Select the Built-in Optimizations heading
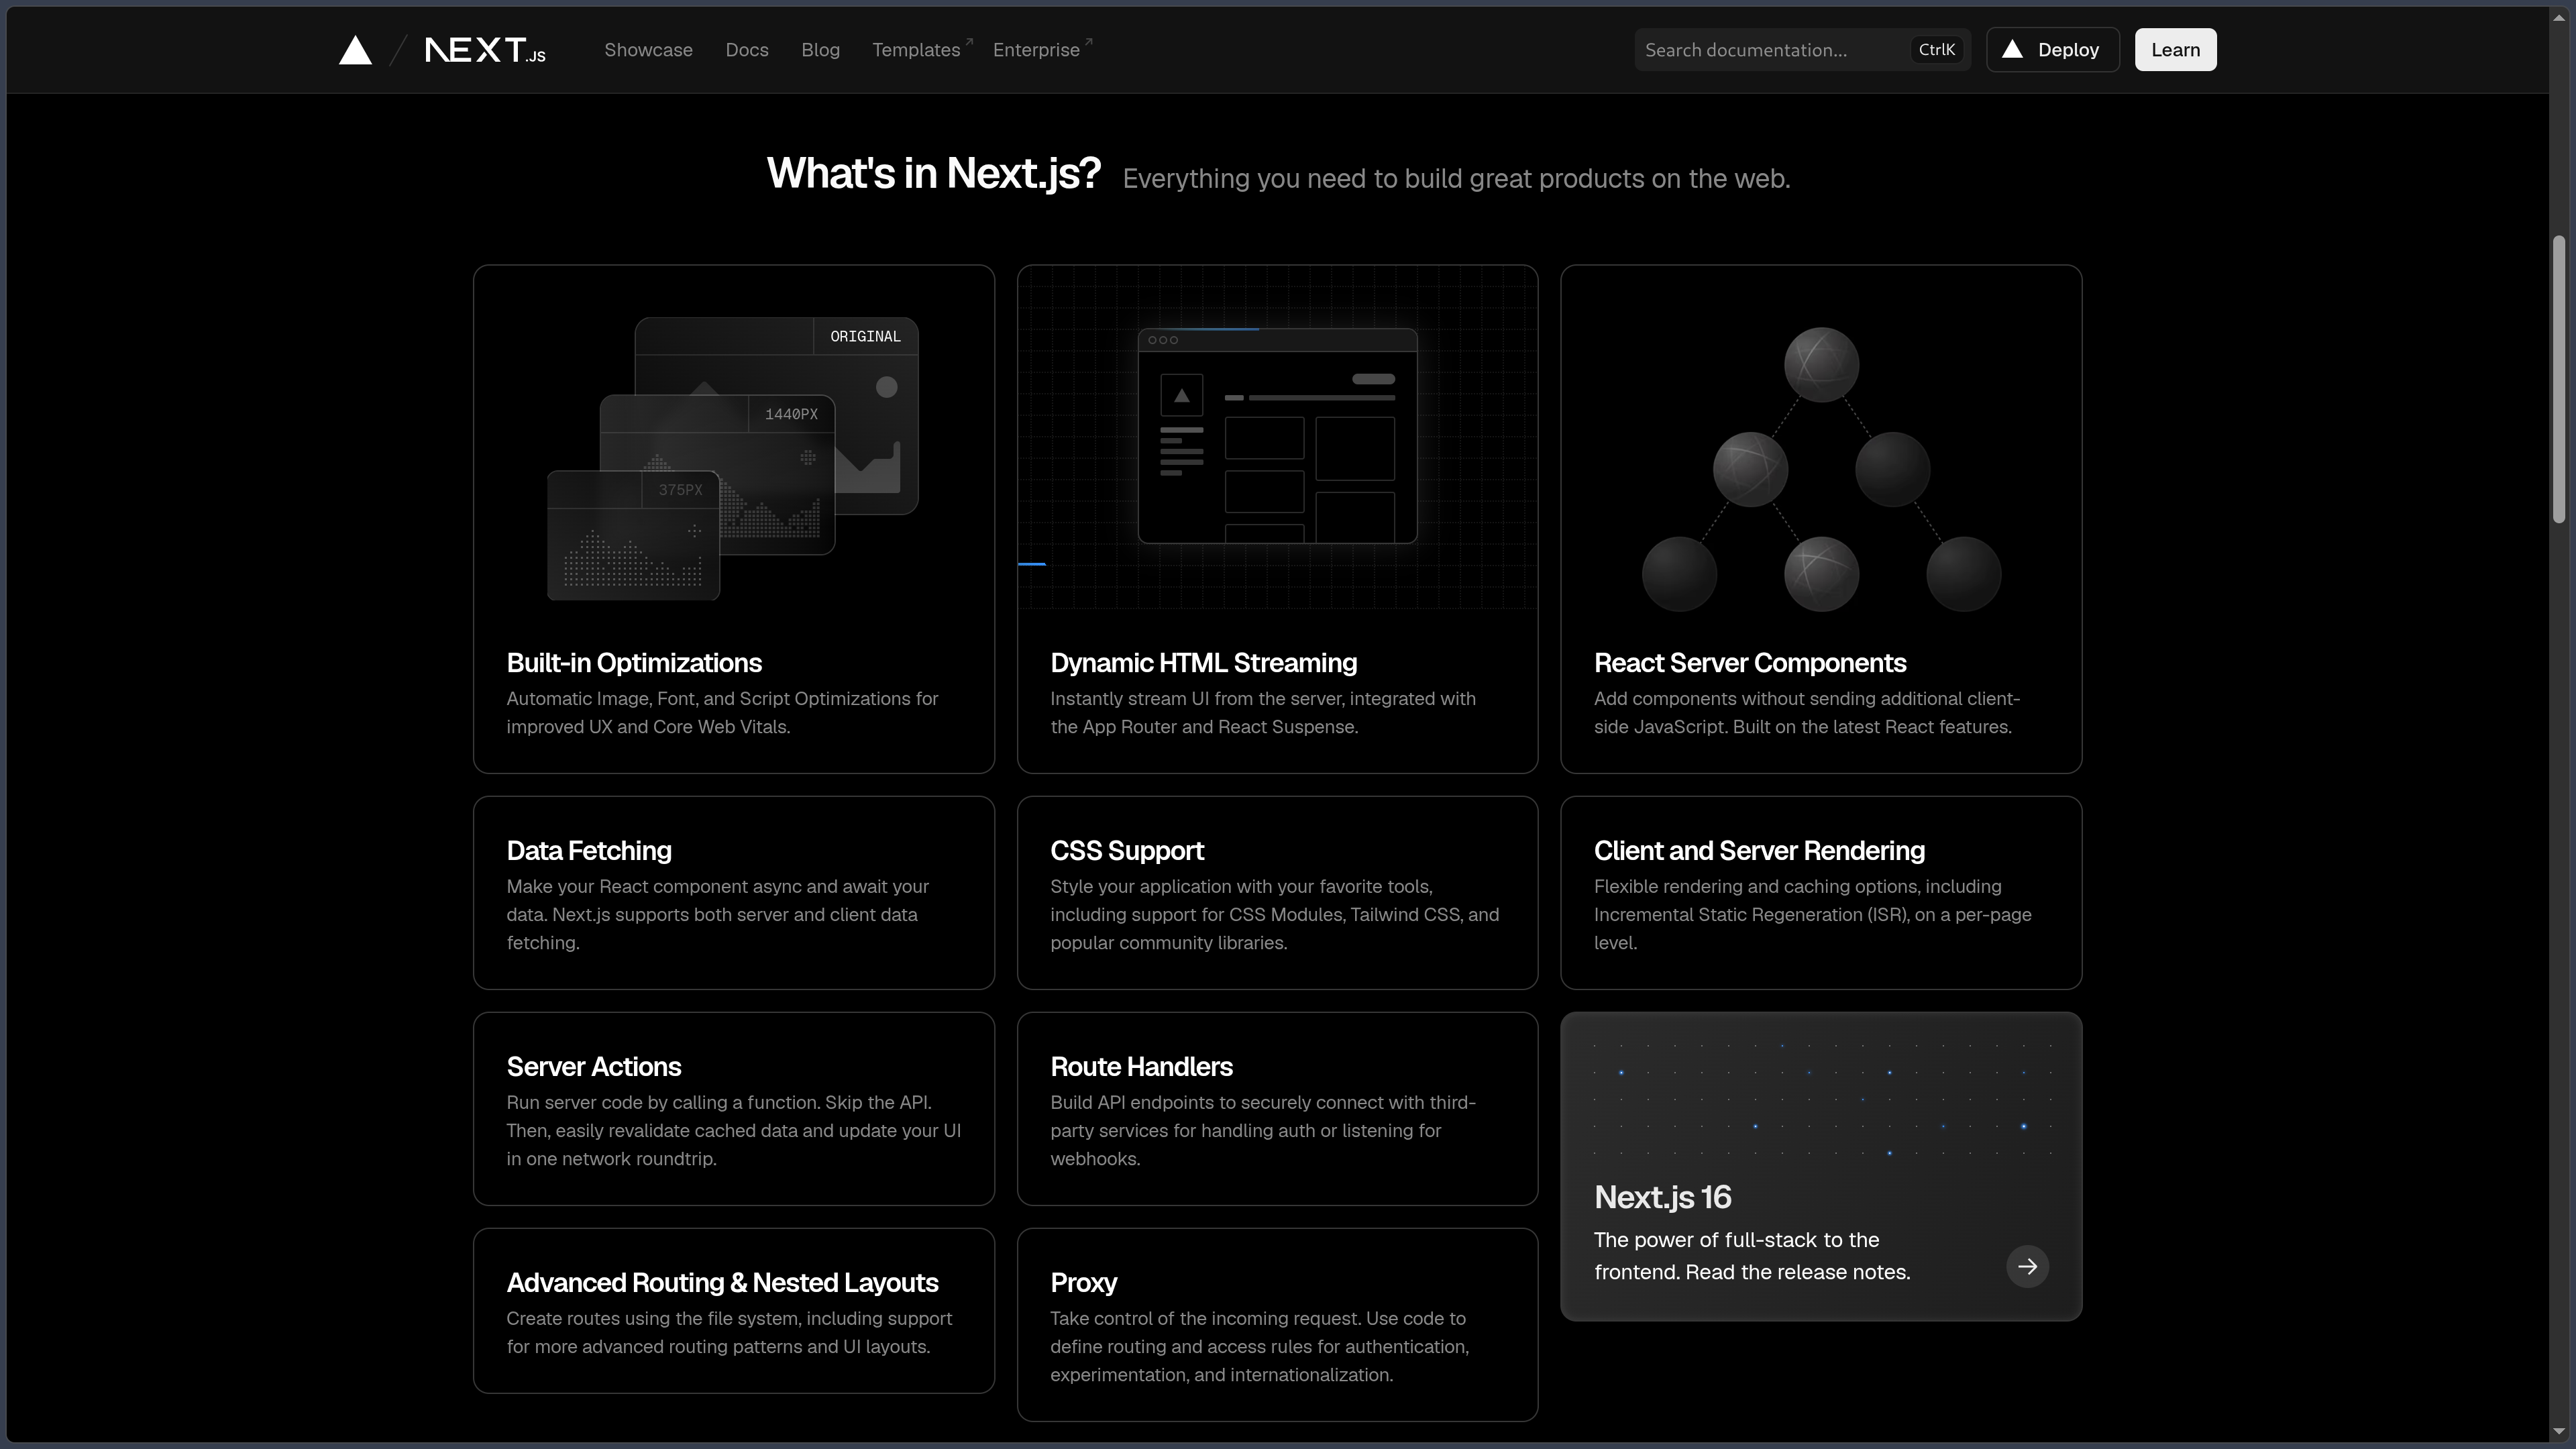Screen dimensions: 2576x1449 click(x=634, y=663)
